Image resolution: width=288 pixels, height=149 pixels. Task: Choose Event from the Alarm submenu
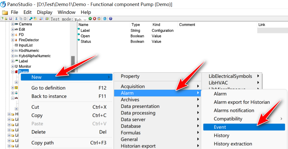tap(220, 127)
